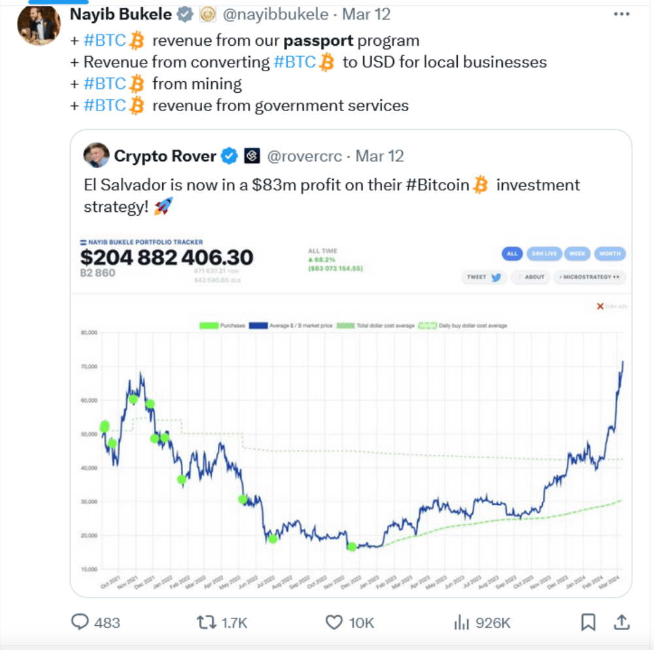
Task: Toggle Purchases legend green swatch
Action: (209, 325)
